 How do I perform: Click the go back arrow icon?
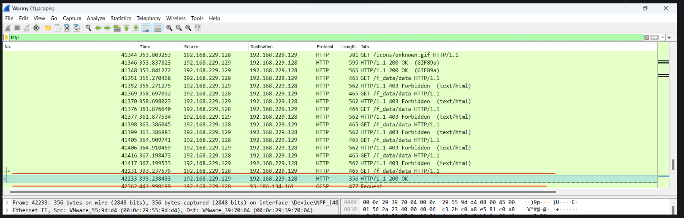[98, 28]
